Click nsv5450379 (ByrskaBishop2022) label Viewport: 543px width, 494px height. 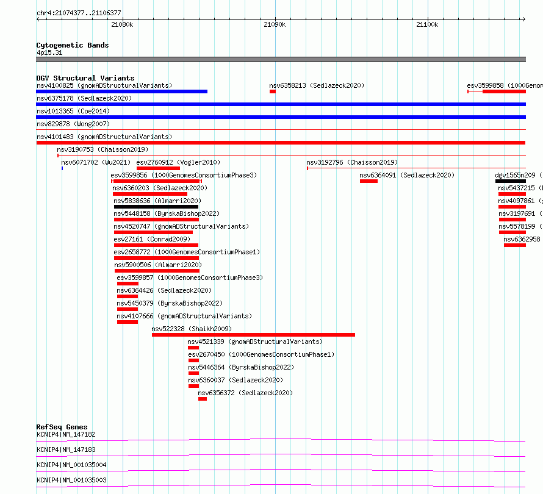(170, 303)
